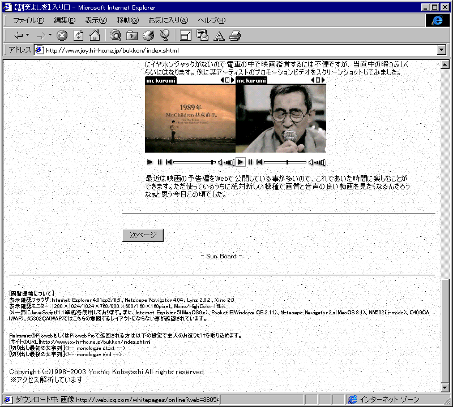Switch to Fullscreen view icon
453x407 pixels.
click(x=186, y=36)
